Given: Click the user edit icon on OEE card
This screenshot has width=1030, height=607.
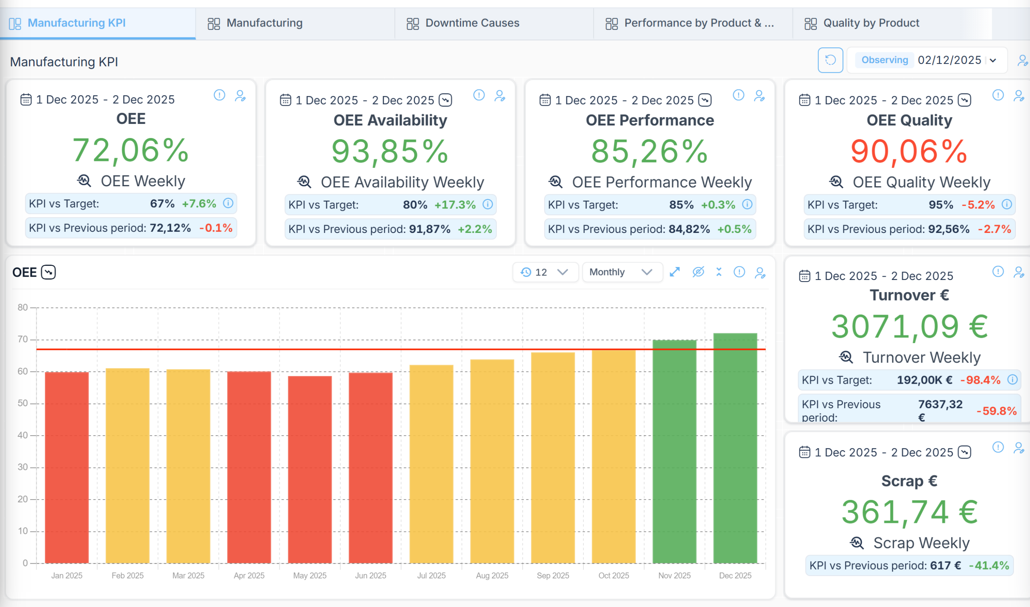Looking at the screenshot, I should (240, 96).
